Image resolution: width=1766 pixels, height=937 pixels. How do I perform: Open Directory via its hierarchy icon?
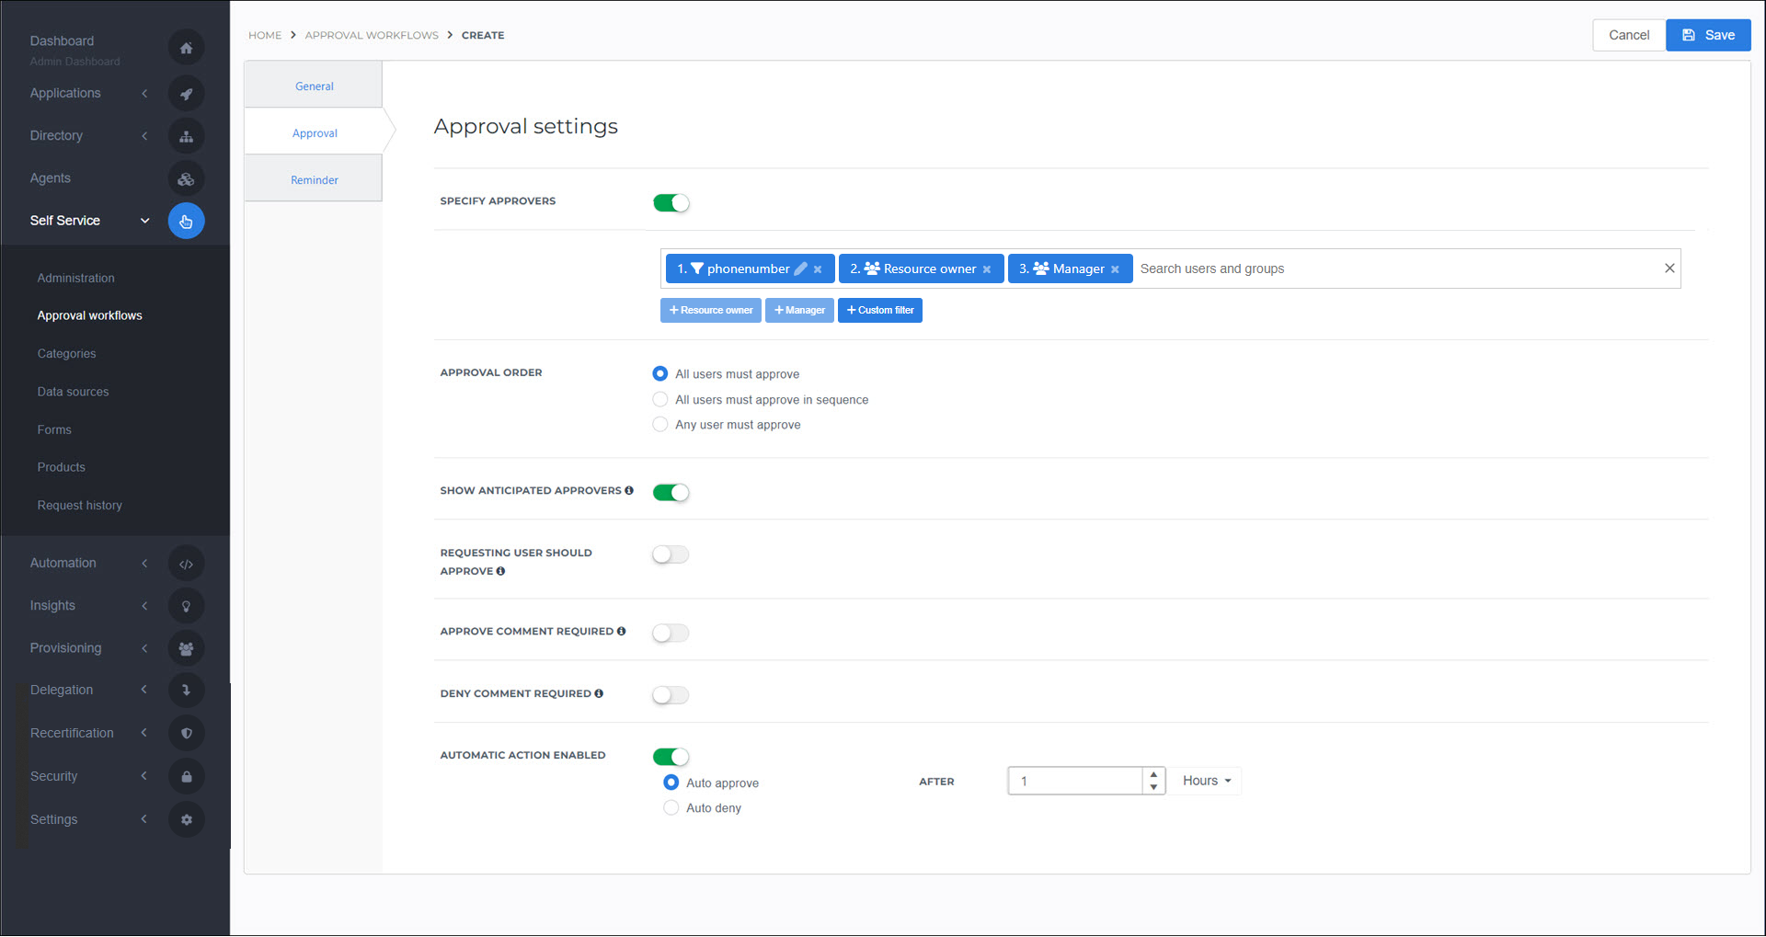click(x=187, y=135)
